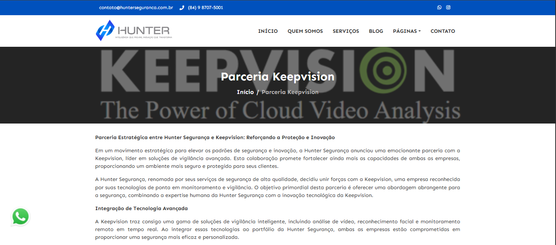The height and width of the screenshot is (245, 556).
Task: Click the Parceria Keepvision breadcrumb text
Action: click(290, 92)
